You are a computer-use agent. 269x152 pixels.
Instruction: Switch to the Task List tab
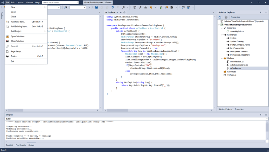pyautogui.click(x=10, y=145)
